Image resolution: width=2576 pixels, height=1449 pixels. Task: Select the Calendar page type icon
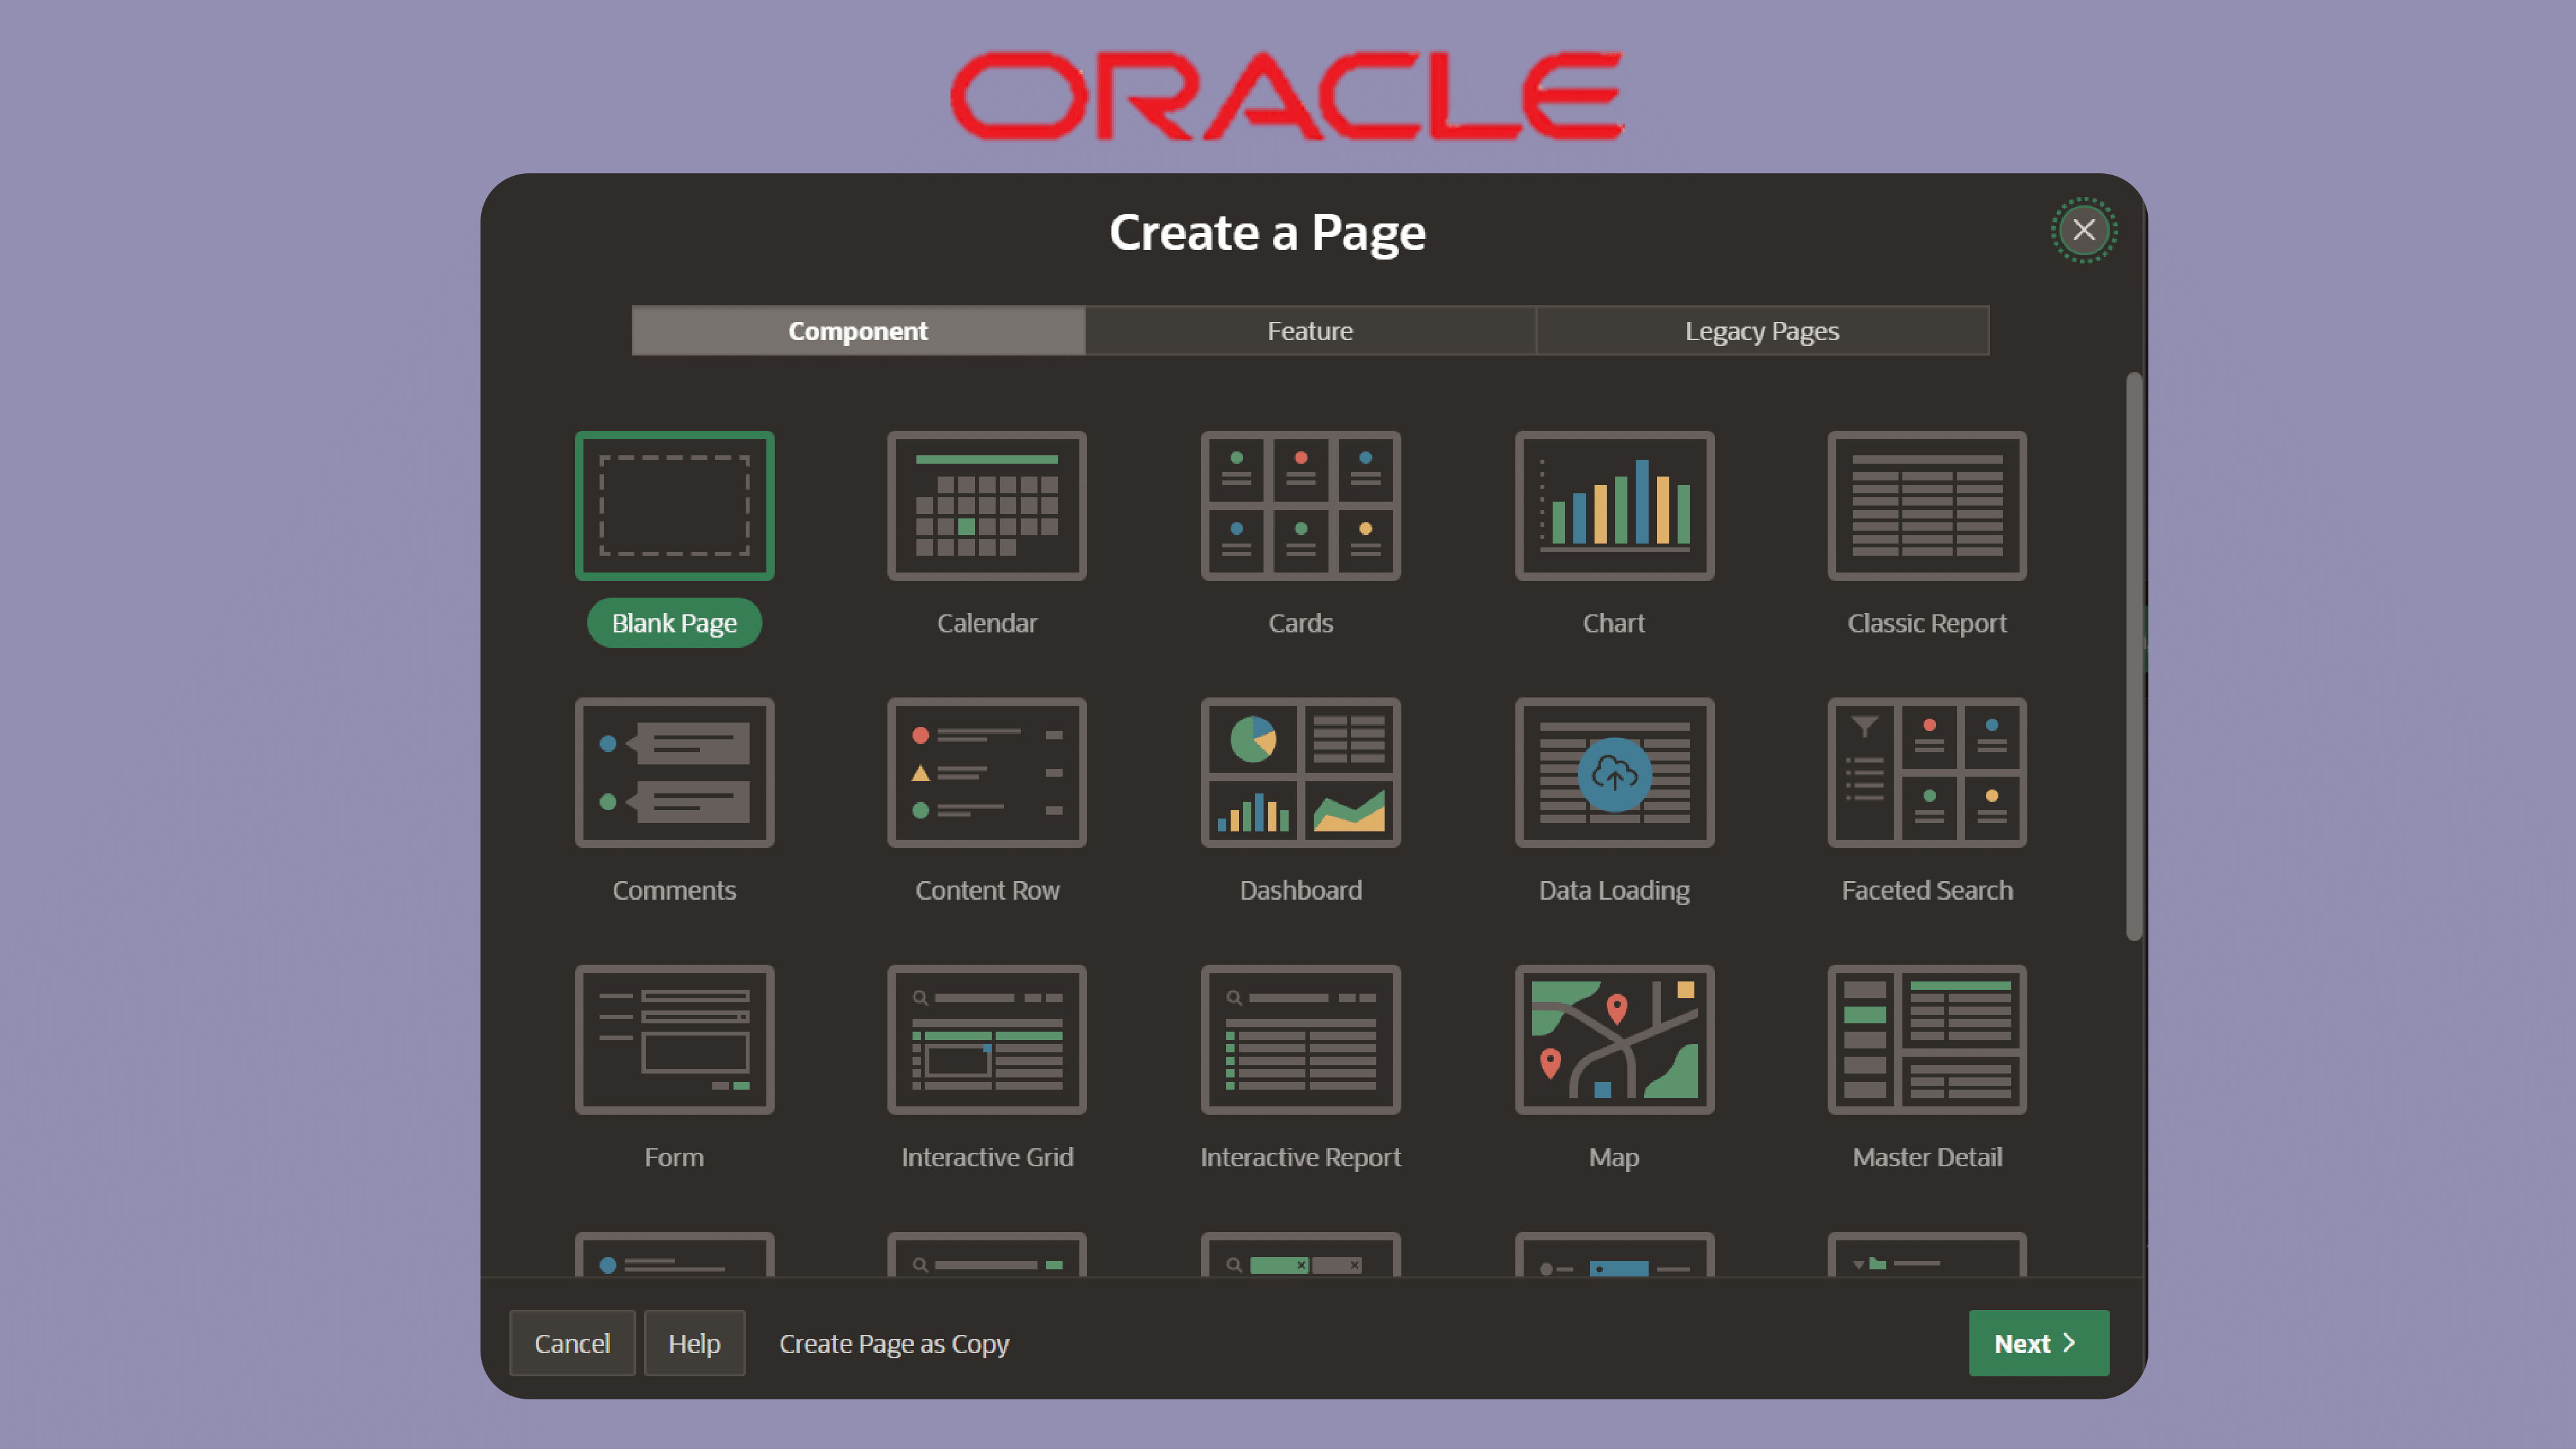pyautogui.click(x=986, y=506)
